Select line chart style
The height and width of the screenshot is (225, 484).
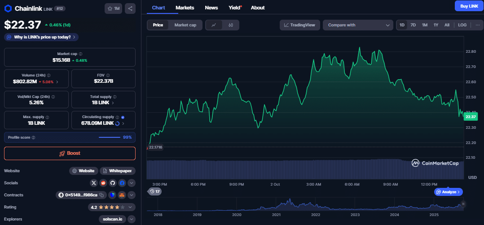point(214,25)
